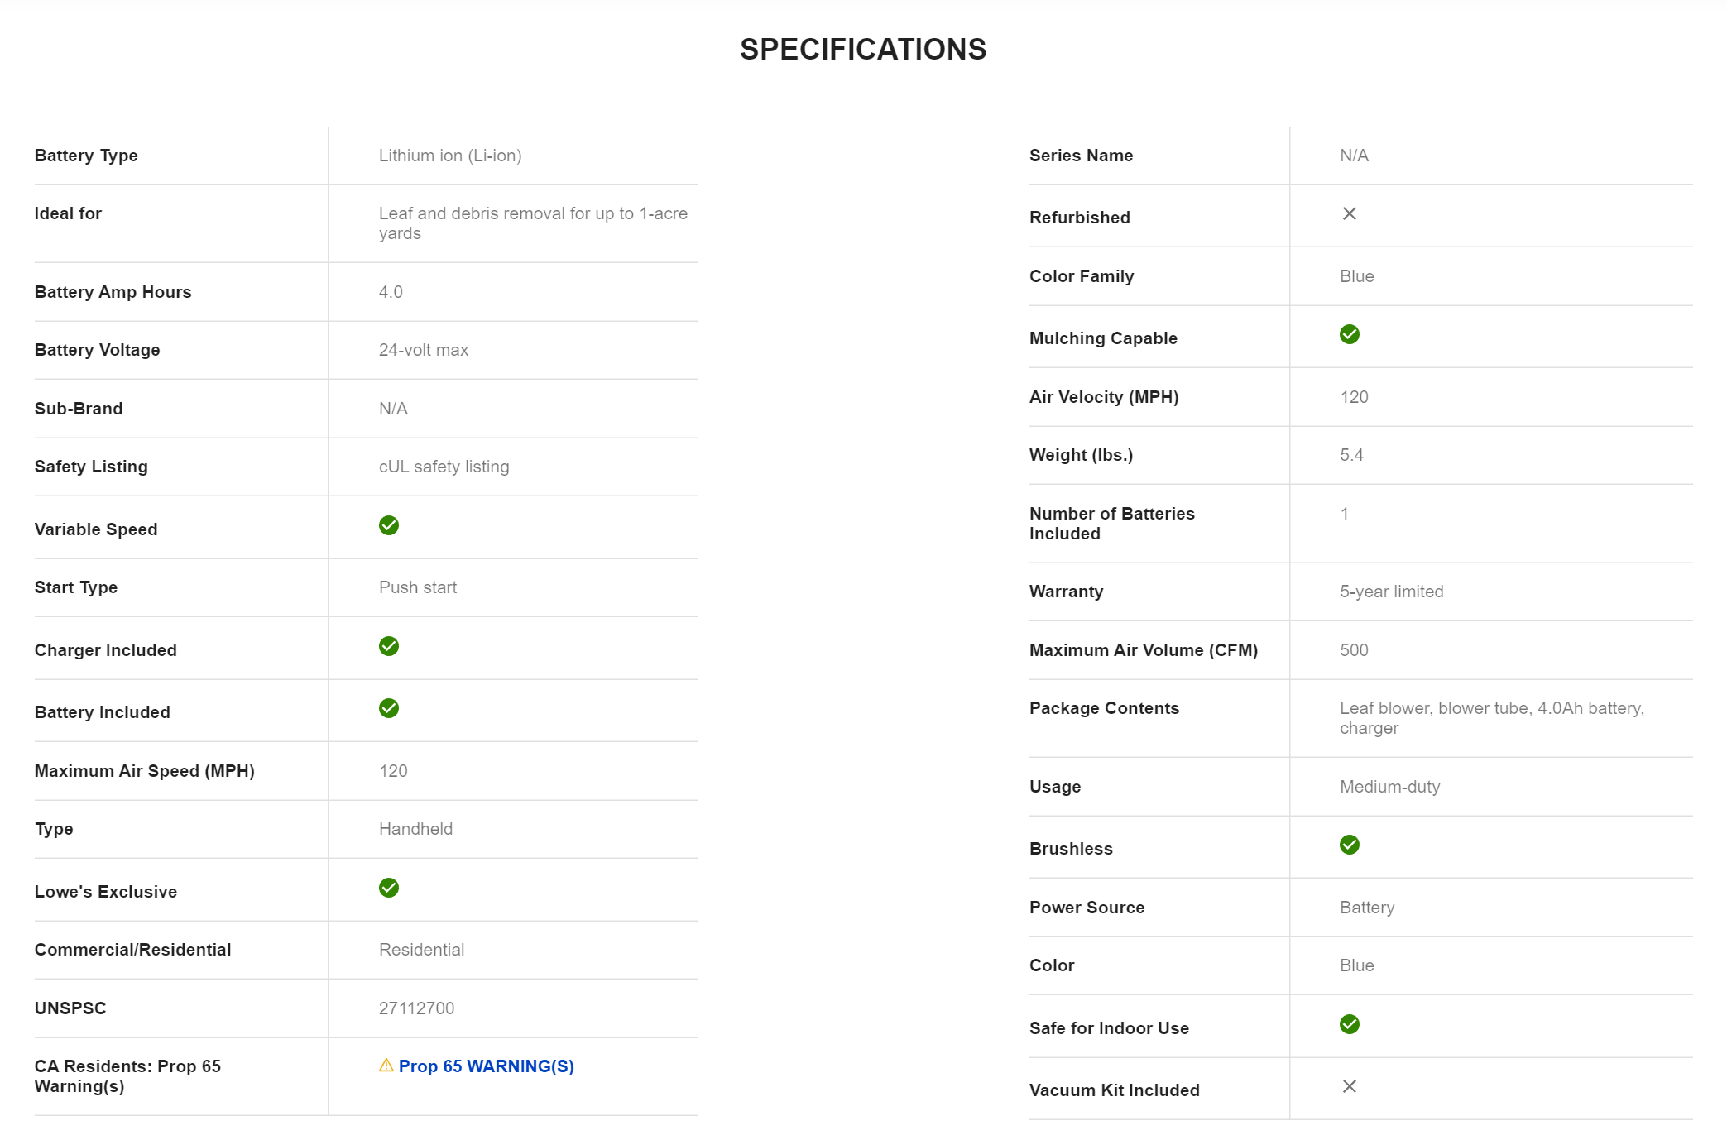This screenshot has height=1140, width=1727.
Task: Click the Charger Included green checkmark
Action: click(x=389, y=647)
